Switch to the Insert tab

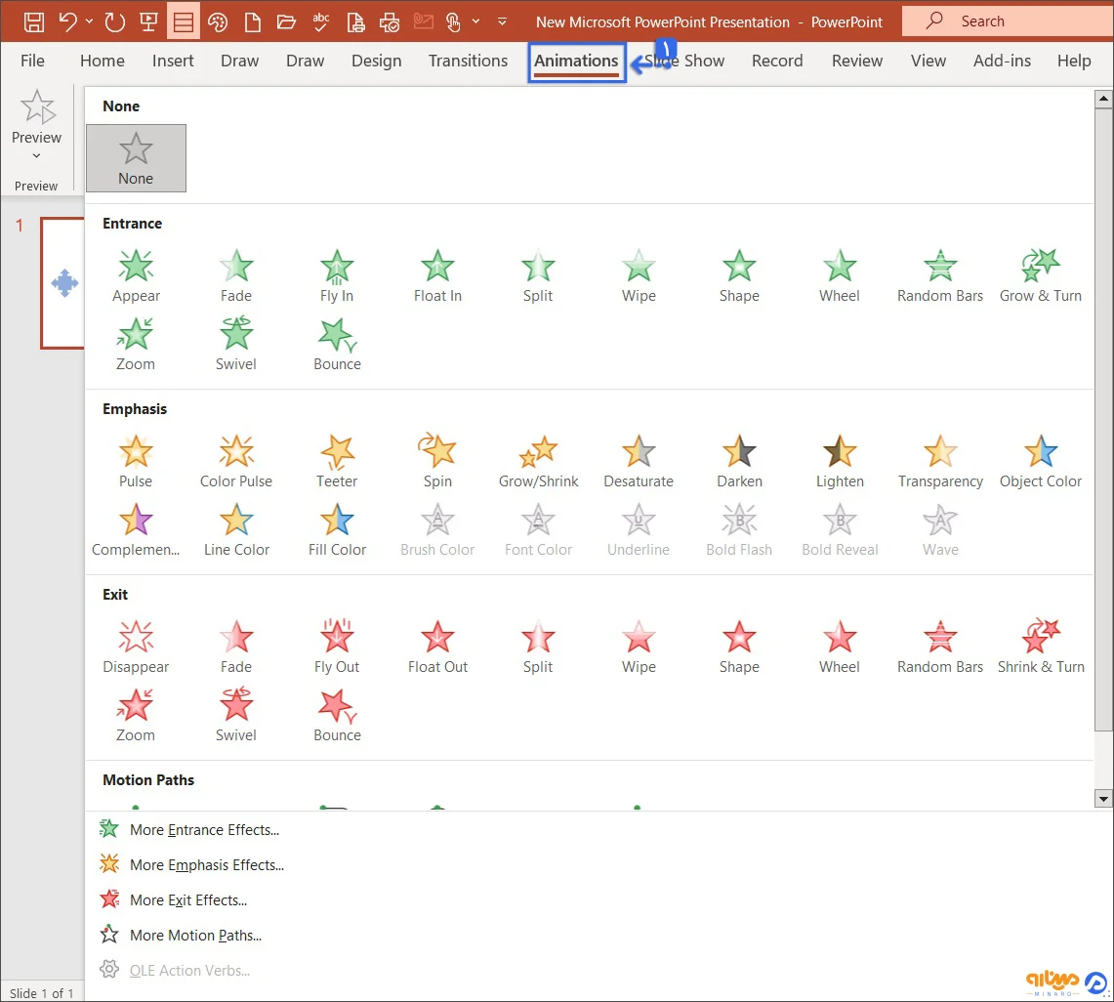point(173,62)
